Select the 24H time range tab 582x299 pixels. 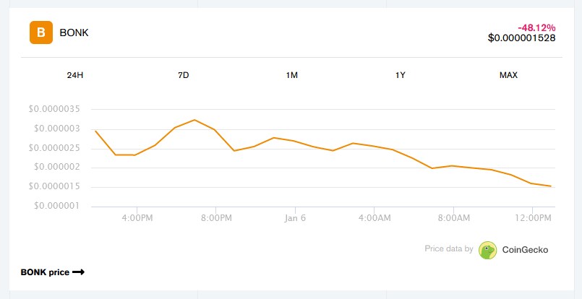pos(75,75)
